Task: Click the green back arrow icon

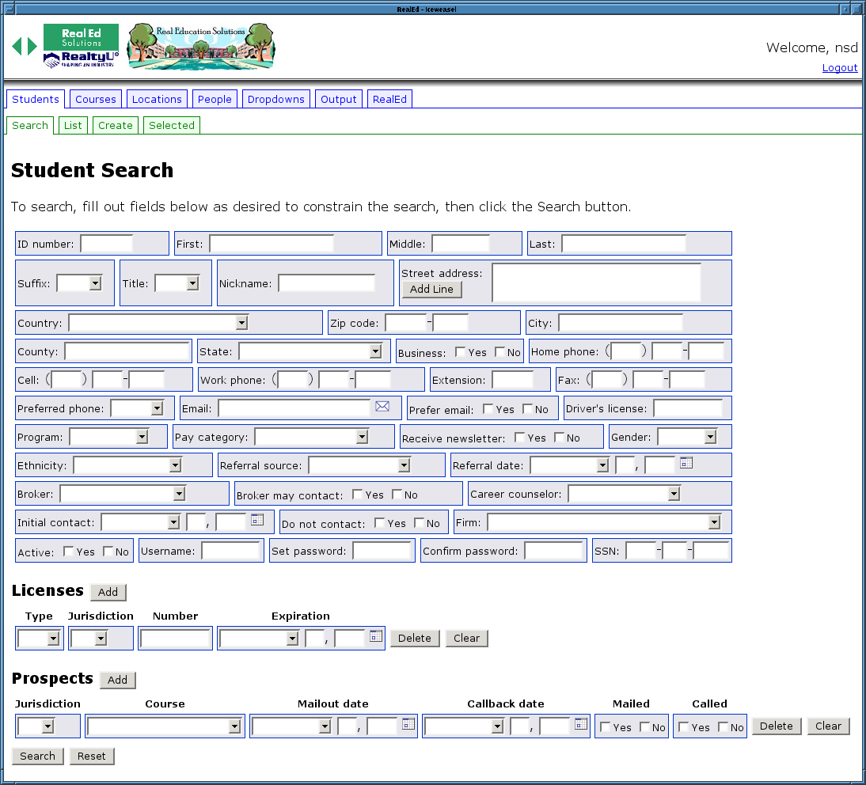Action: pyautogui.click(x=17, y=47)
